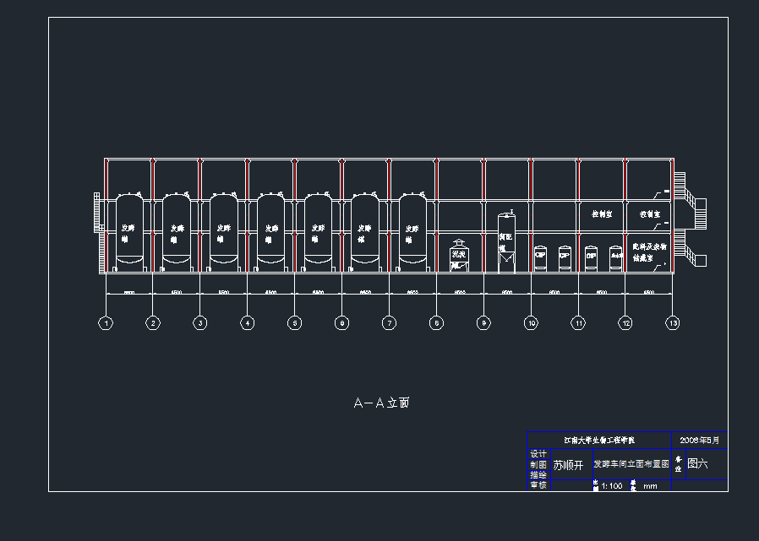Click the upper right exterior staircase

point(694,209)
